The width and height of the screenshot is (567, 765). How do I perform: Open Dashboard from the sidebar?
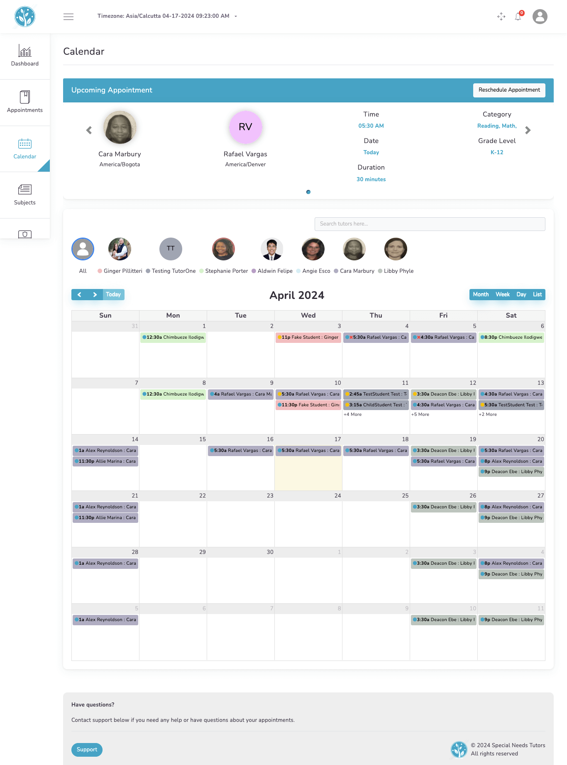[25, 56]
